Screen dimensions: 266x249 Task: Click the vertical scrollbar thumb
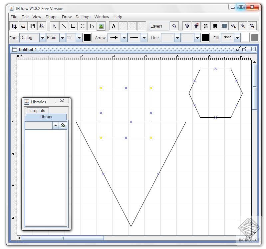point(254,87)
